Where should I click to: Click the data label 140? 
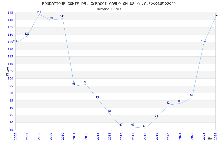click(x=51, y=18)
